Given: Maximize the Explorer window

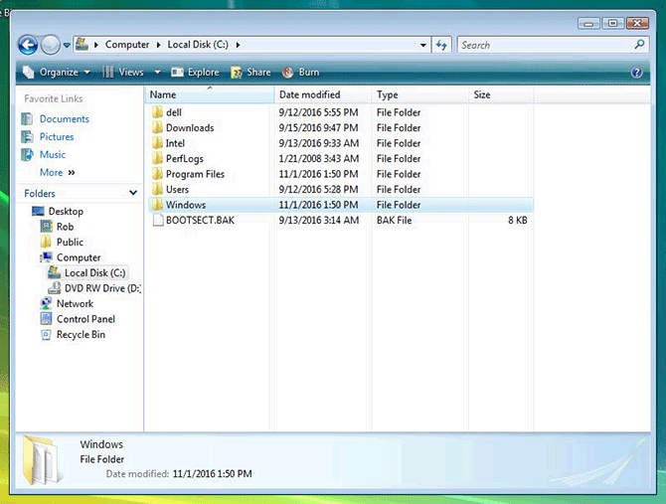Looking at the screenshot, I should 612,23.
